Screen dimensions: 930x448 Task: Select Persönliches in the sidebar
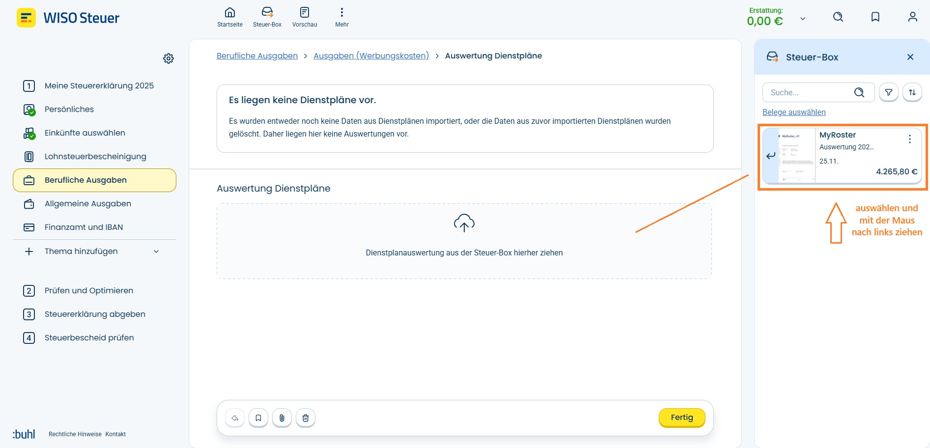point(94,110)
